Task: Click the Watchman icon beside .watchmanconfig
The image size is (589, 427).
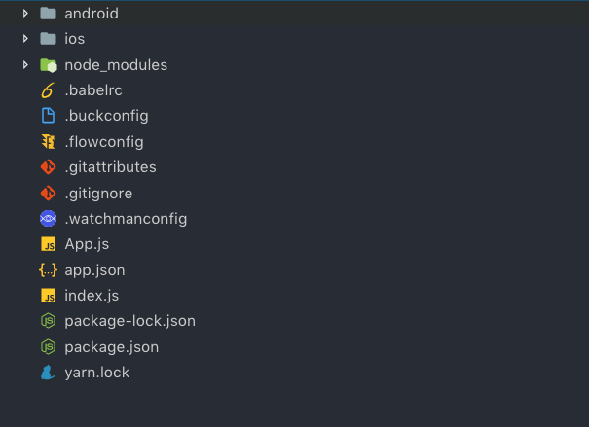Action: pos(48,219)
